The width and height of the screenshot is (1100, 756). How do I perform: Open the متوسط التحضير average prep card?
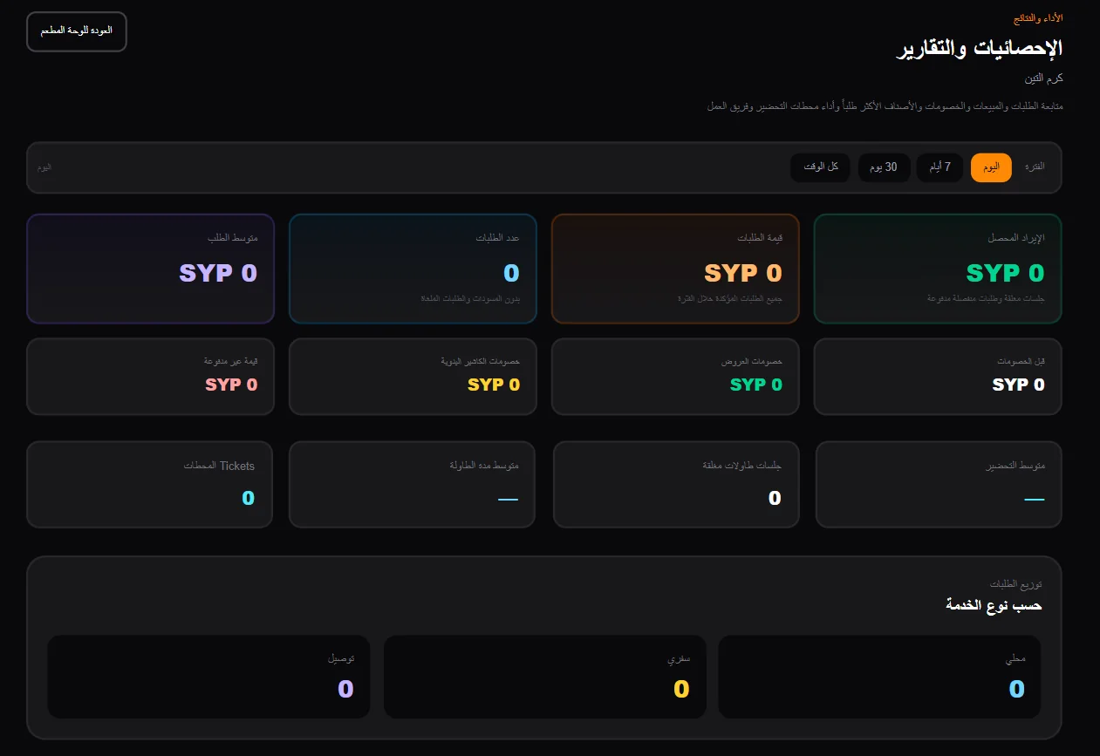[x=939, y=485]
